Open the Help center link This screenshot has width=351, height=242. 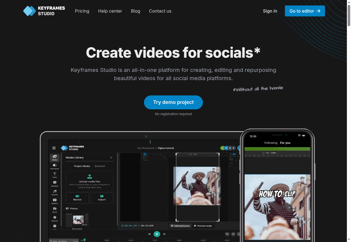(110, 11)
